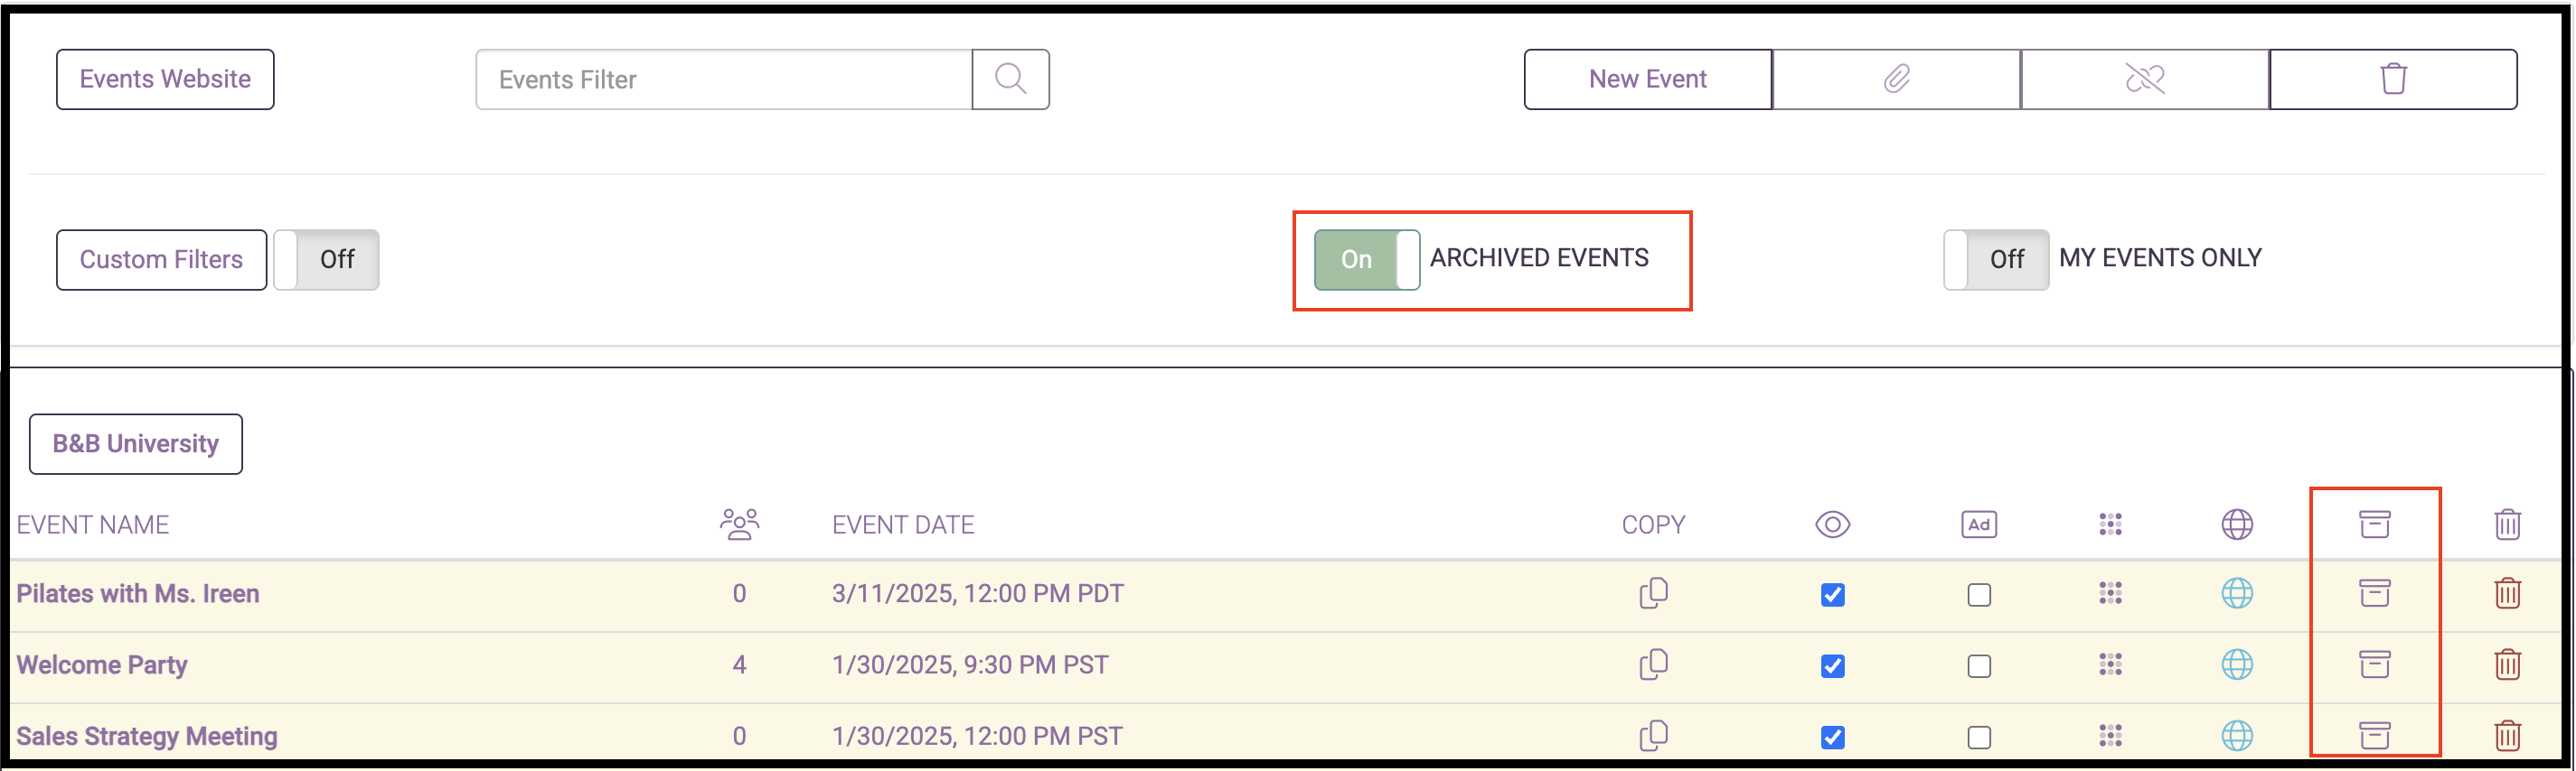Open dots grid for Pilates with Ms. Ireen

tap(2110, 593)
